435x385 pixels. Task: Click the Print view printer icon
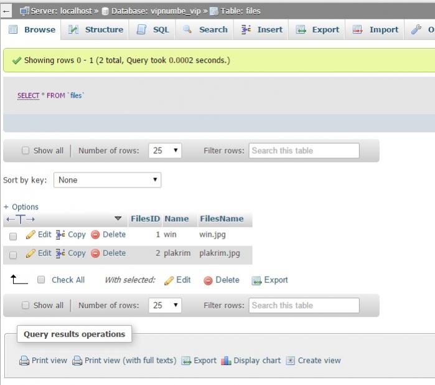[x=24, y=361]
